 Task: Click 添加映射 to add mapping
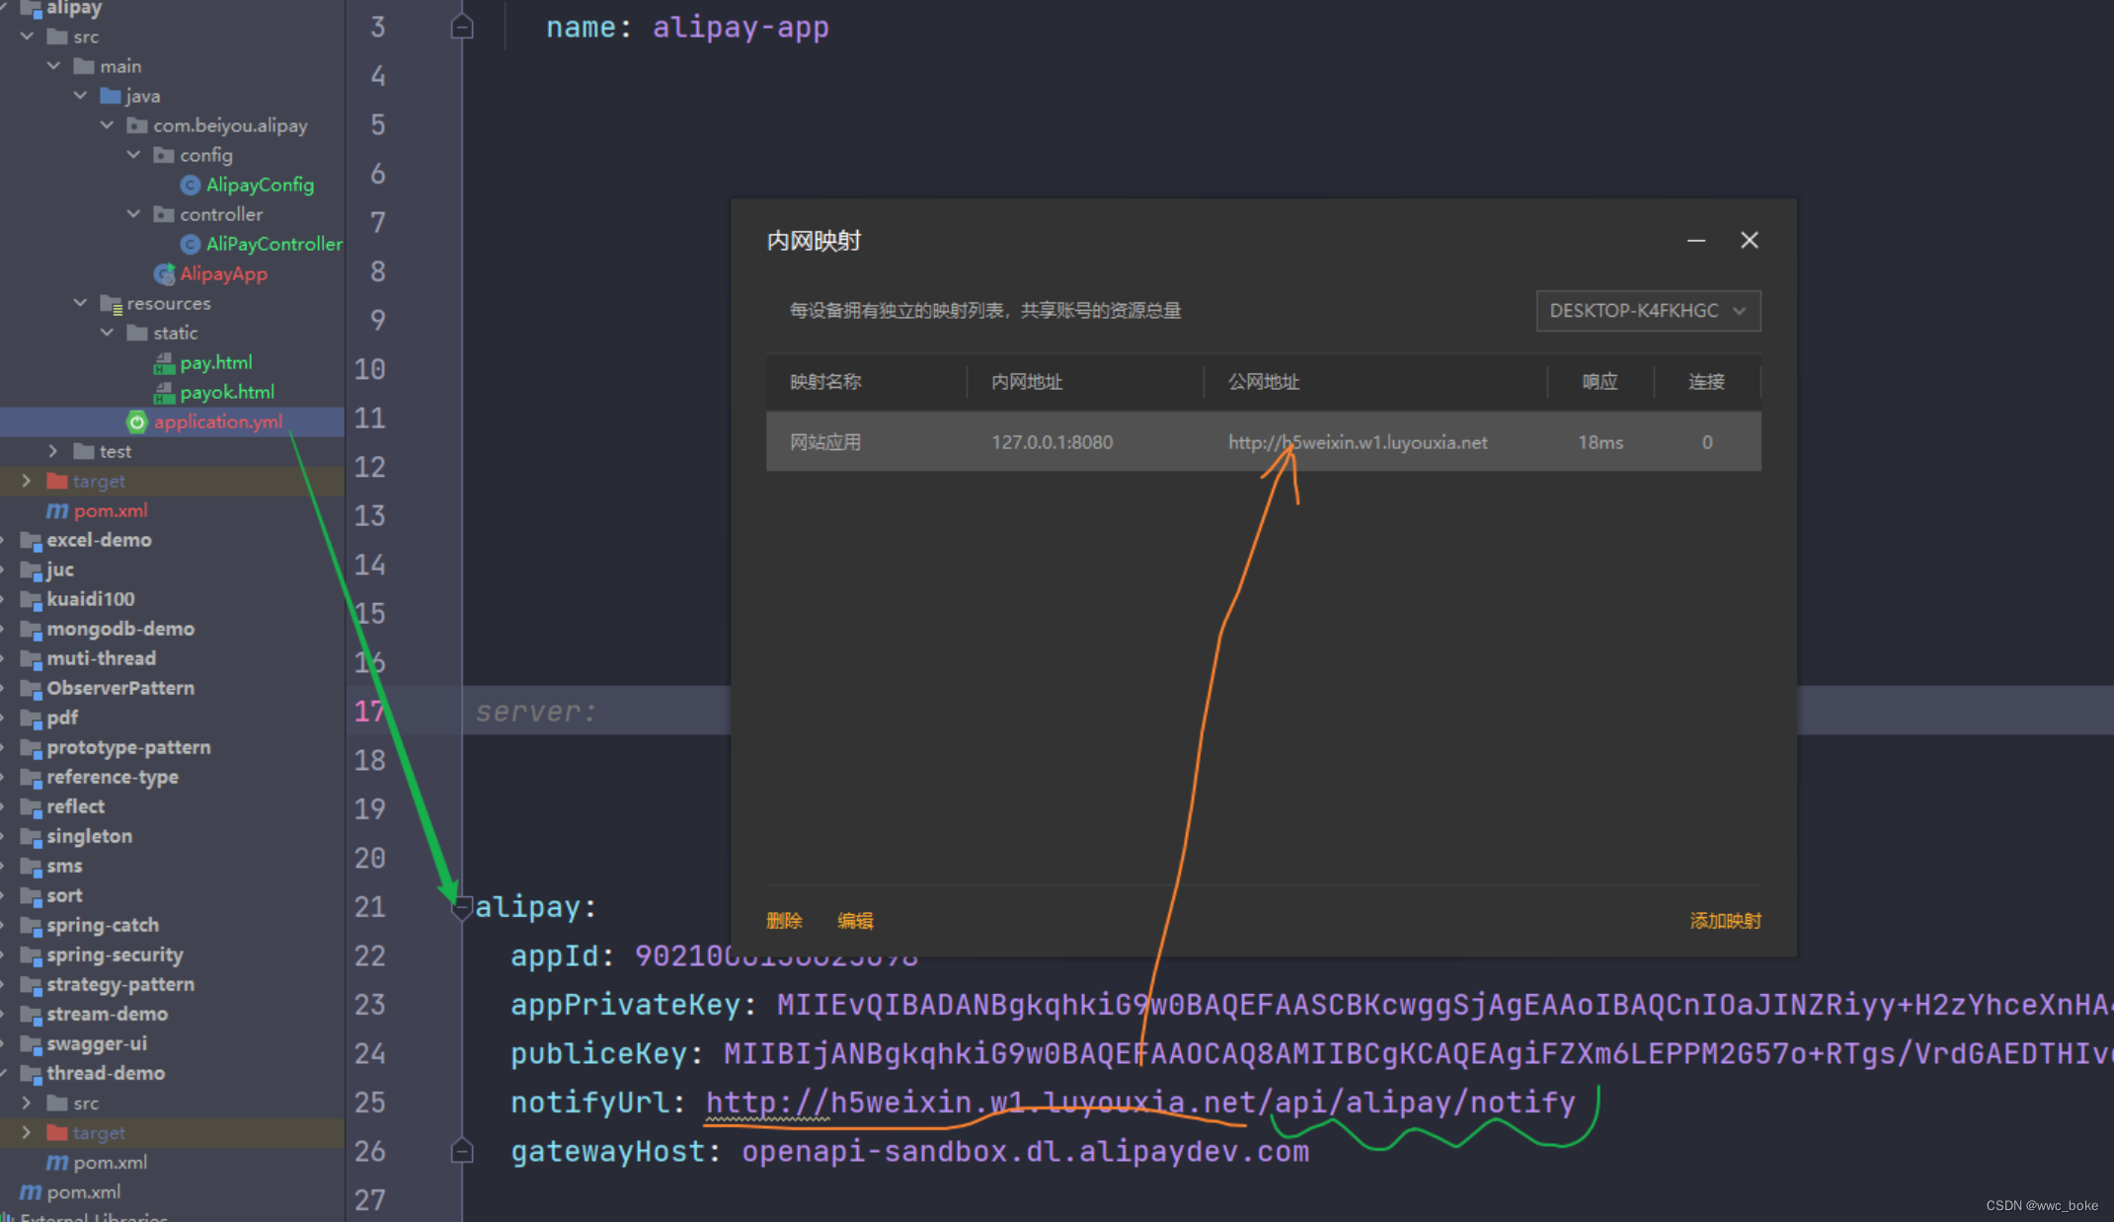(1725, 921)
